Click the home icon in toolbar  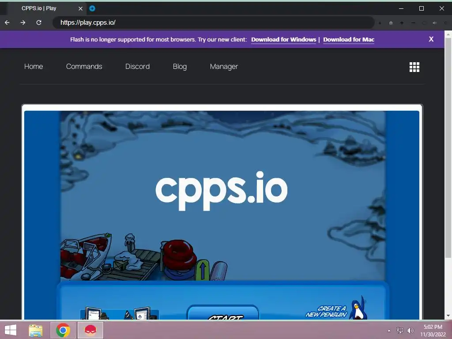(x=391, y=23)
